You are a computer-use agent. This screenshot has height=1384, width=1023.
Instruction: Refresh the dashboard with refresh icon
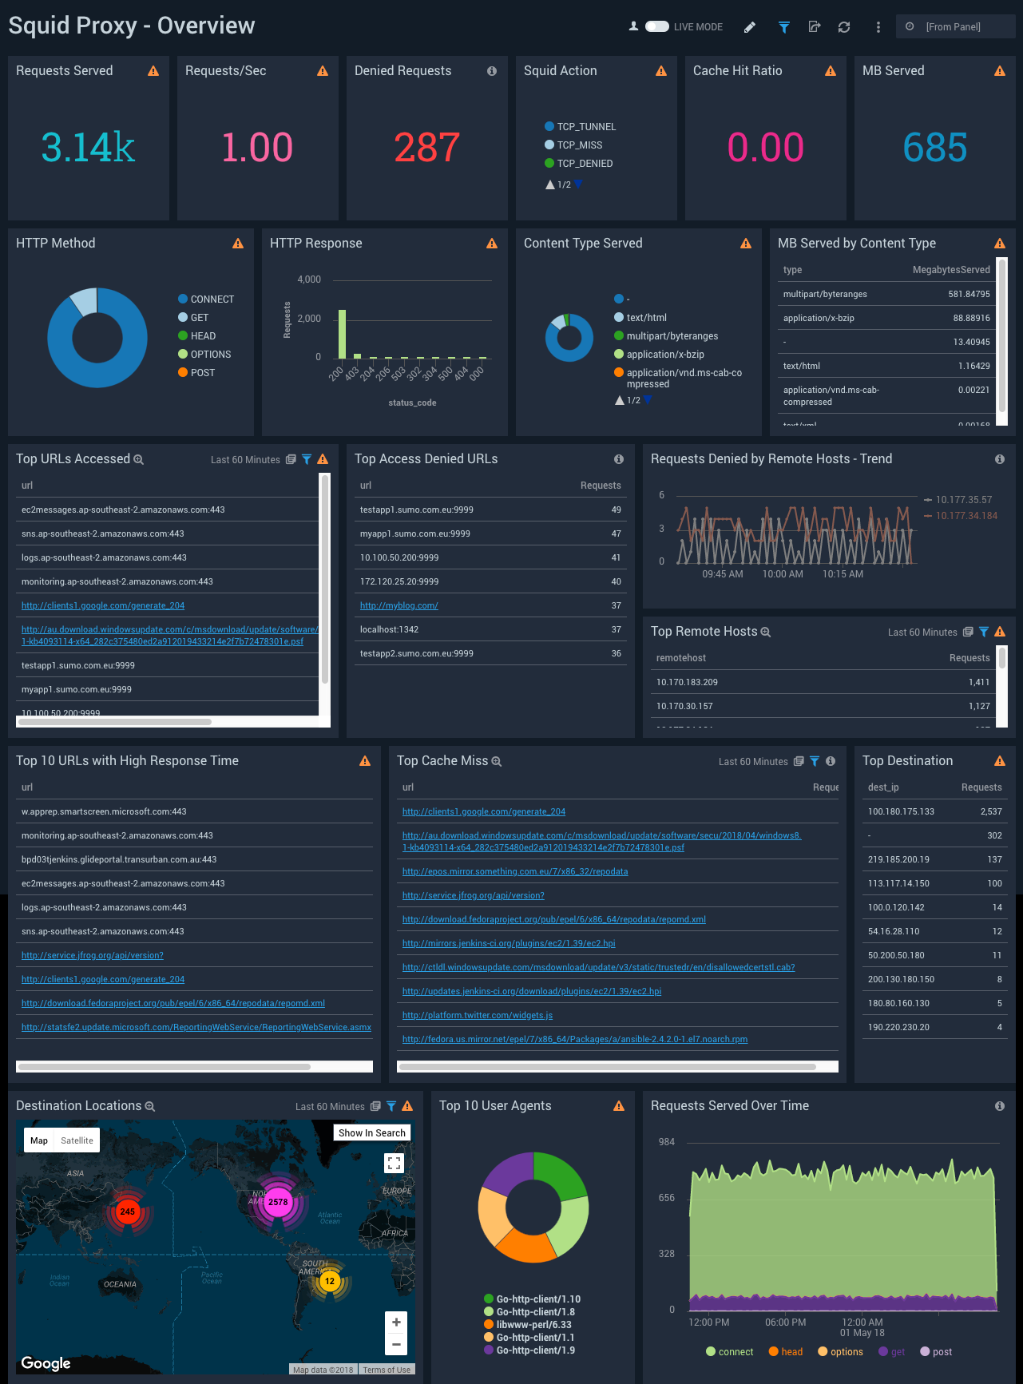click(x=844, y=27)
